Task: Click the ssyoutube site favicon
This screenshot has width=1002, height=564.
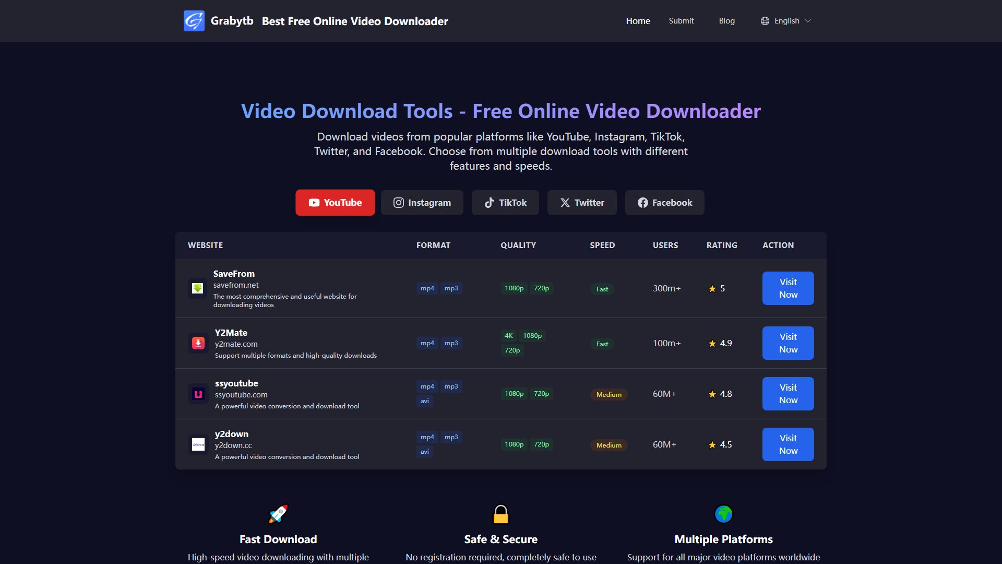Action: (x=198, y=394)
